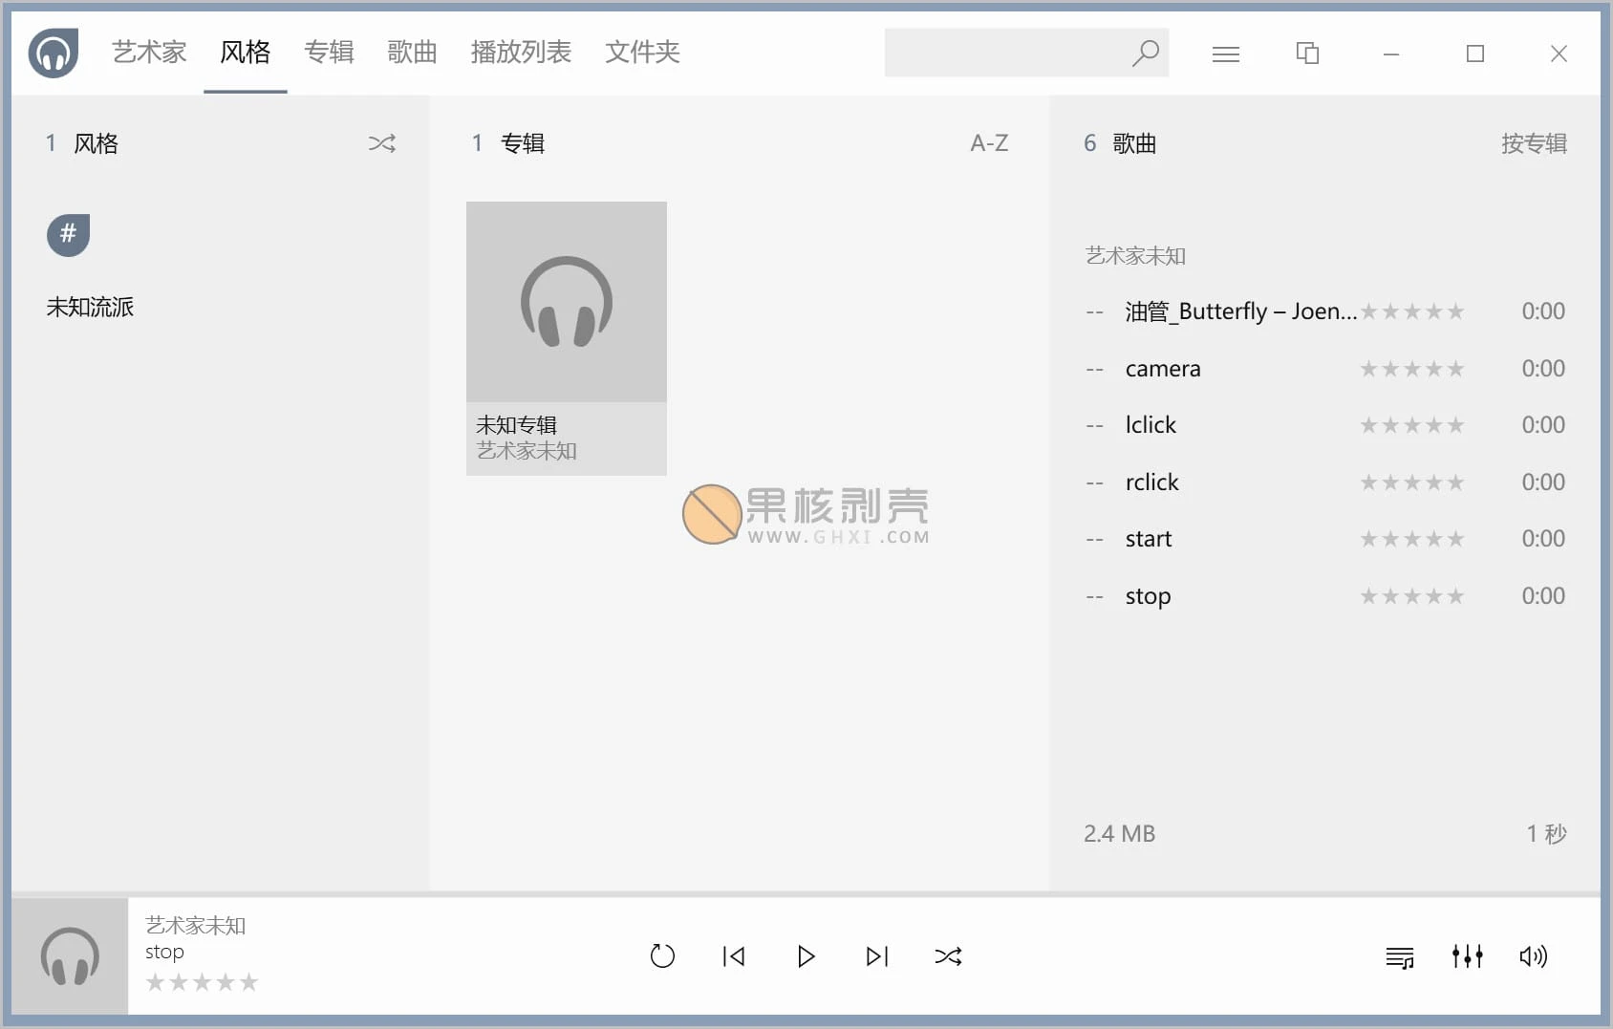Set star rating for lclick song
The height and width of the screenshot is (1029, 1613).
click(x=1412, y=425)
